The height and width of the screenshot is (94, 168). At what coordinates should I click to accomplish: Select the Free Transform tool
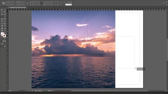[5, 24]
